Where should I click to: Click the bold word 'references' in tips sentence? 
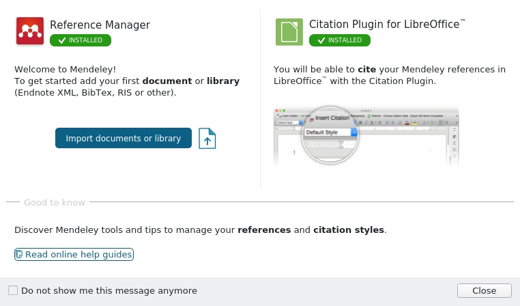(x=264, y=230)
